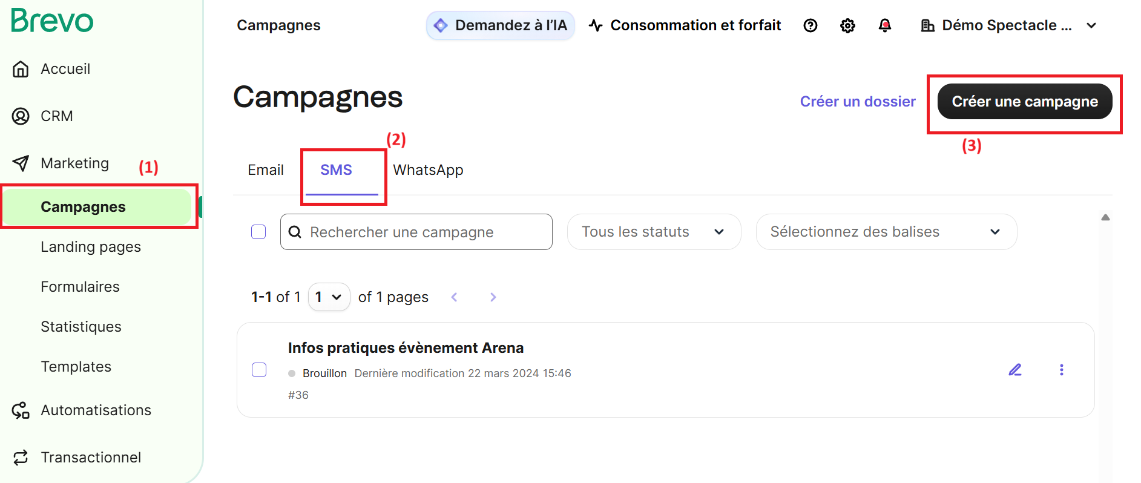Image resolution: width=1141 pixels, height=483 pixels.
Task: Open the help question mark icon
Action: click(x=810, y=25)
